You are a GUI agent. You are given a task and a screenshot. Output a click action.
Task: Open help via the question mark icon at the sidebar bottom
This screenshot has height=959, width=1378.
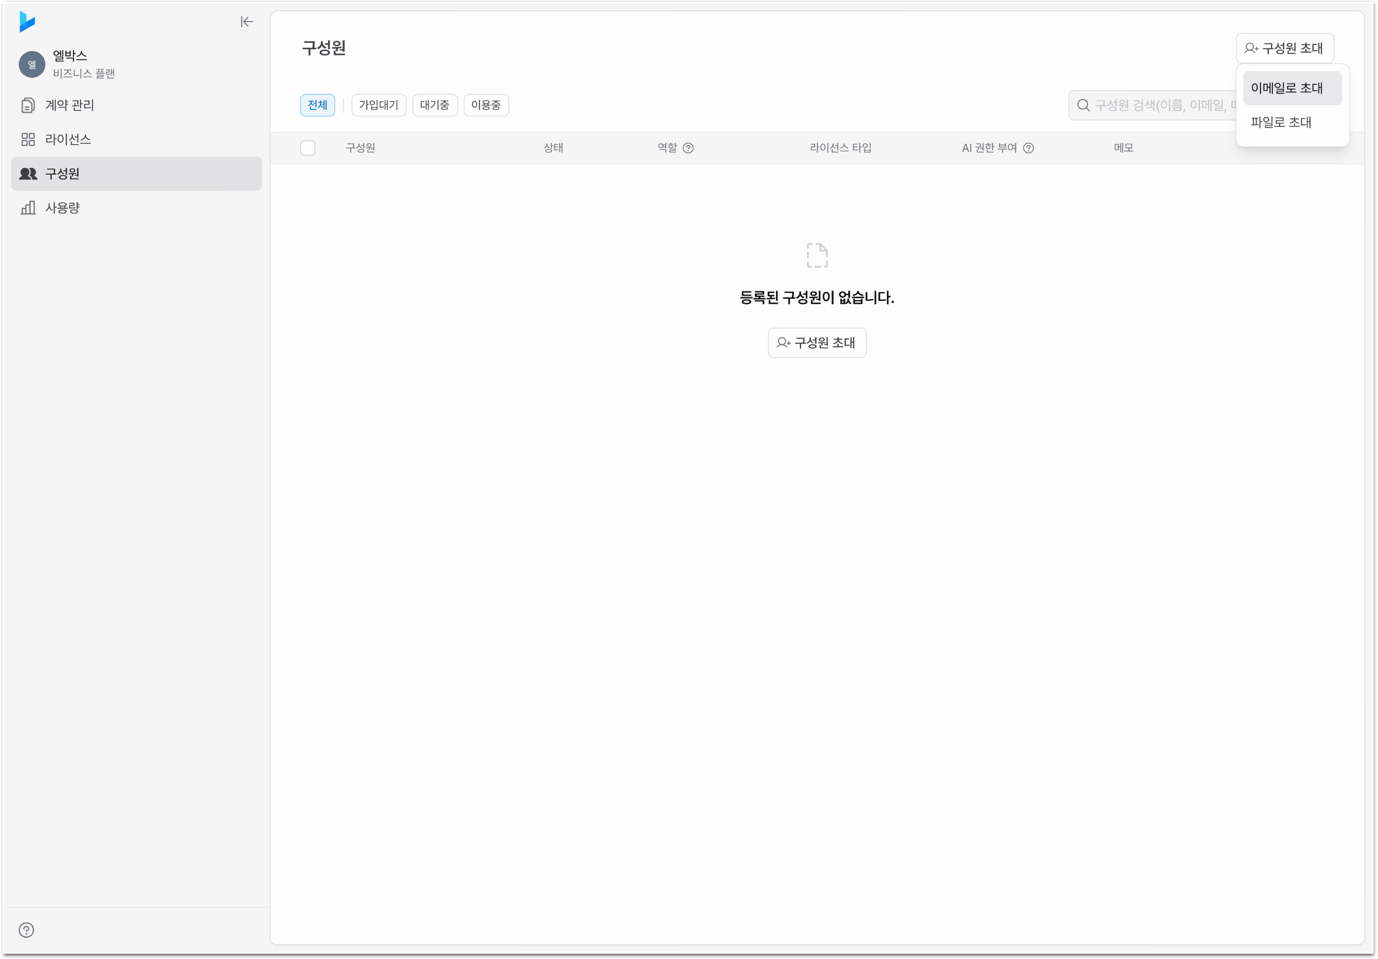26,930
